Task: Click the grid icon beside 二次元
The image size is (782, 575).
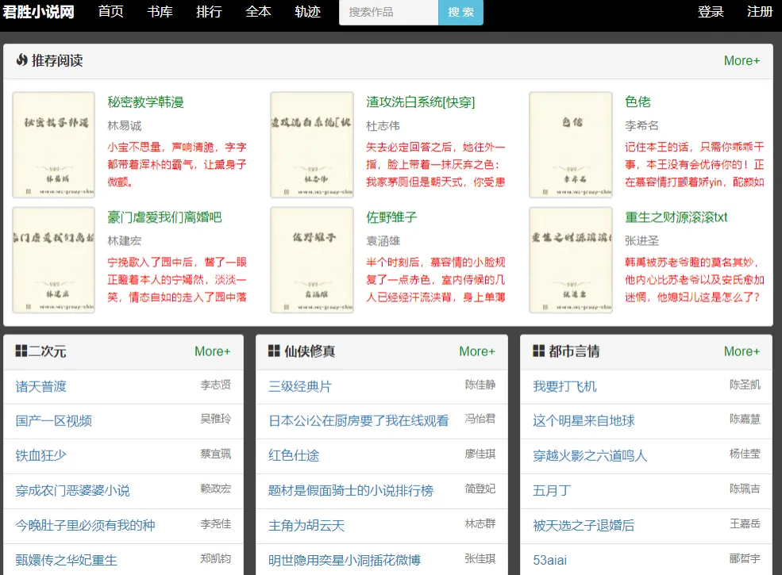Action: (x=21, y=351)
